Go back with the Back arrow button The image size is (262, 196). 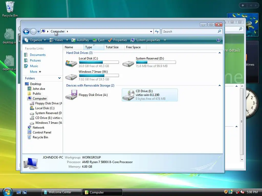coord(26,31)
